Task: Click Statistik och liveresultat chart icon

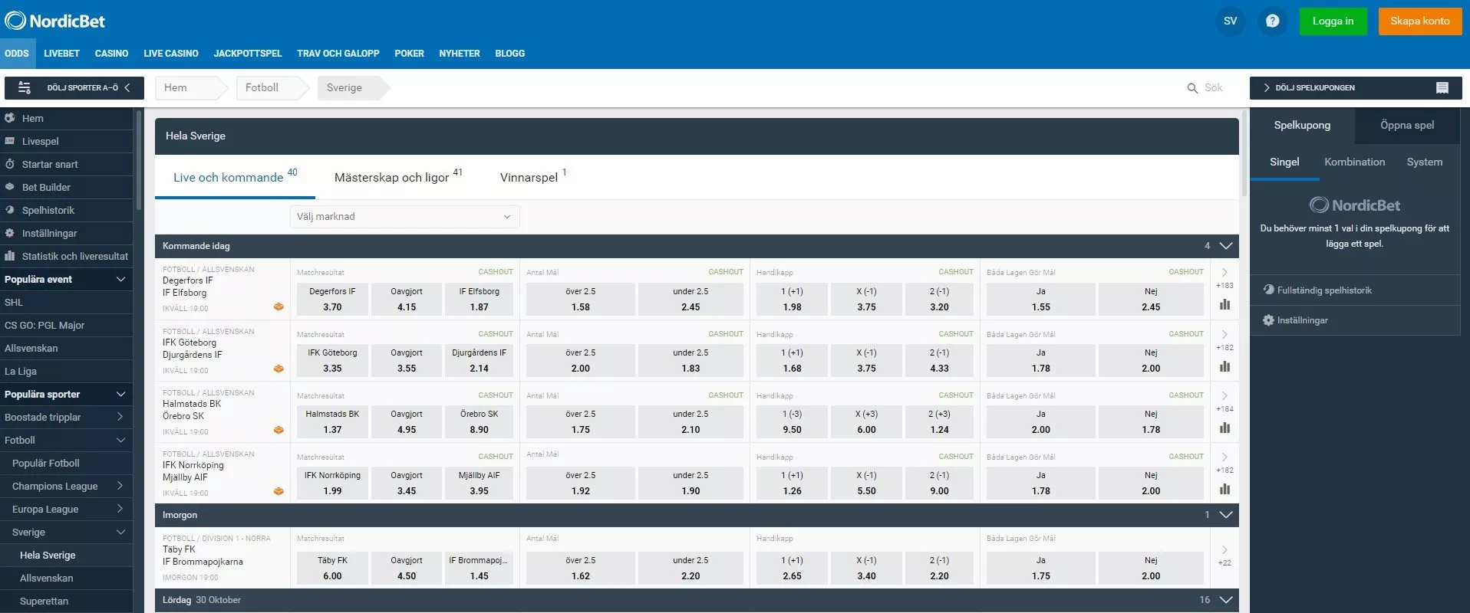Action: pyautogui.click(x=10, y=256)
